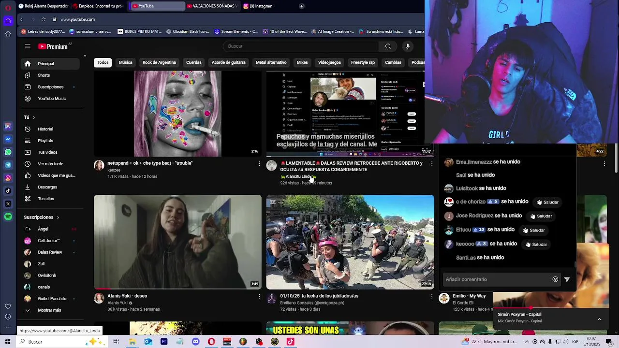Reload the page with the refresh icon
Image resolution: width=619 pixels, height=348 pixels.
tap(43, 19)
